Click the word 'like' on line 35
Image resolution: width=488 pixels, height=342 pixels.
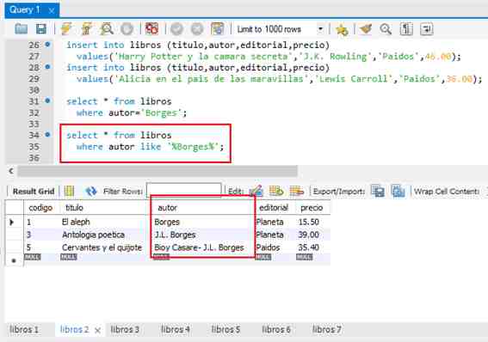click(x=151, y=146)
